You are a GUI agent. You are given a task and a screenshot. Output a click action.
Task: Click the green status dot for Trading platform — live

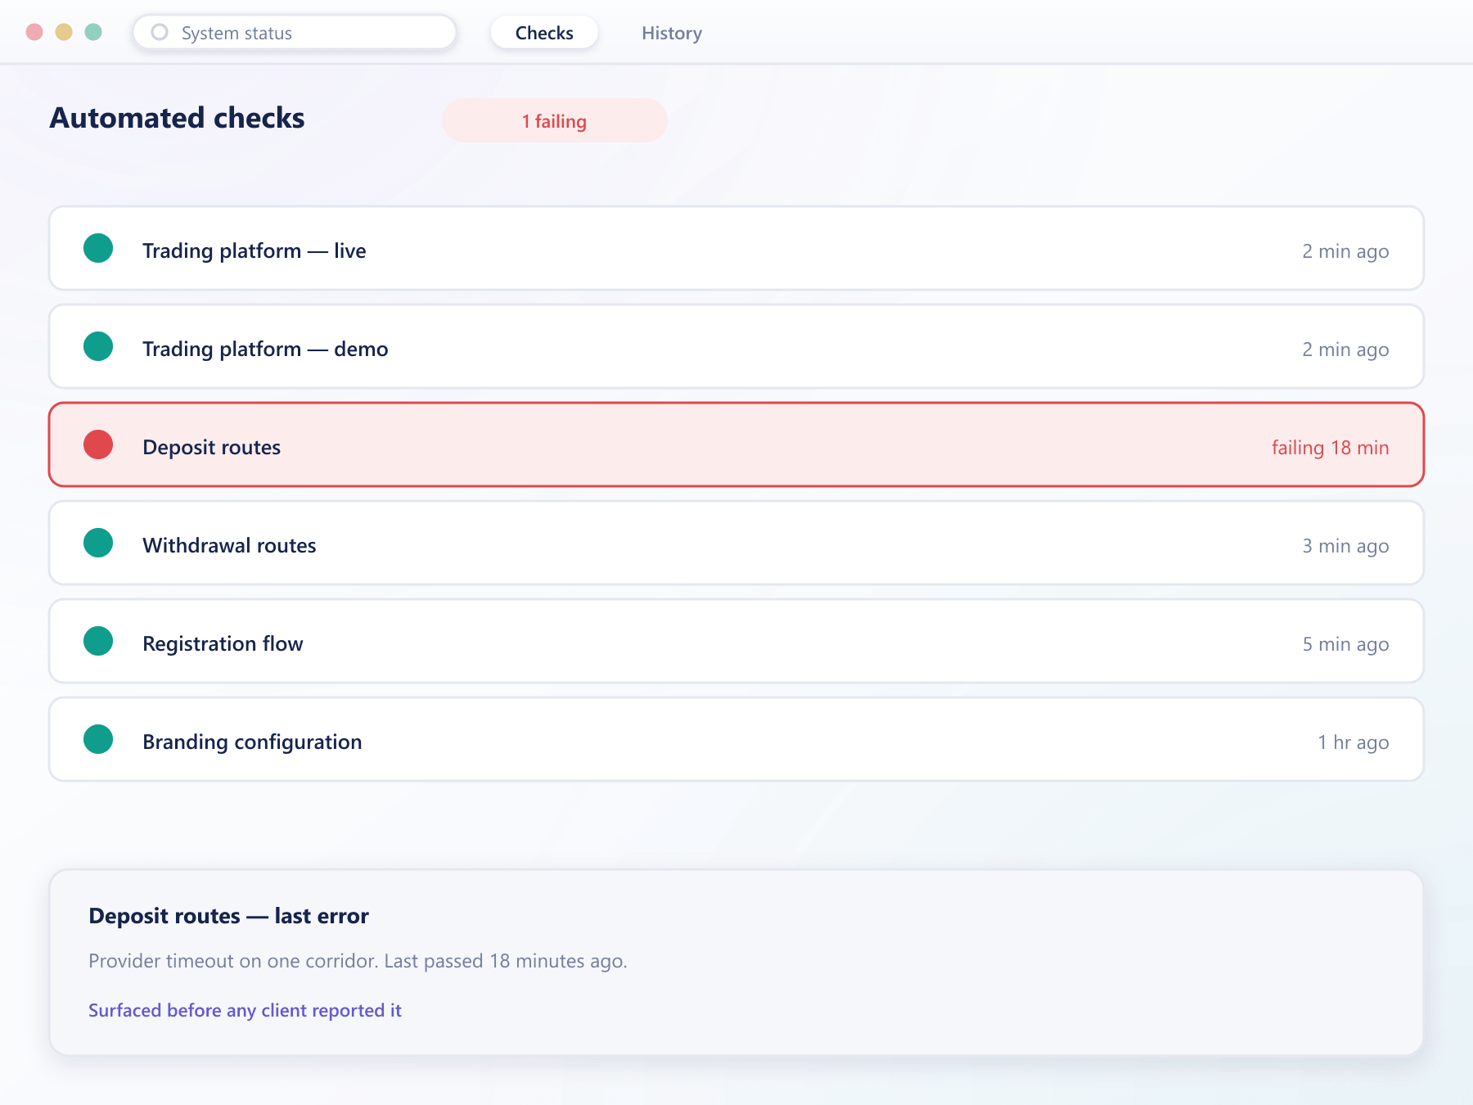tap(98, 248)
